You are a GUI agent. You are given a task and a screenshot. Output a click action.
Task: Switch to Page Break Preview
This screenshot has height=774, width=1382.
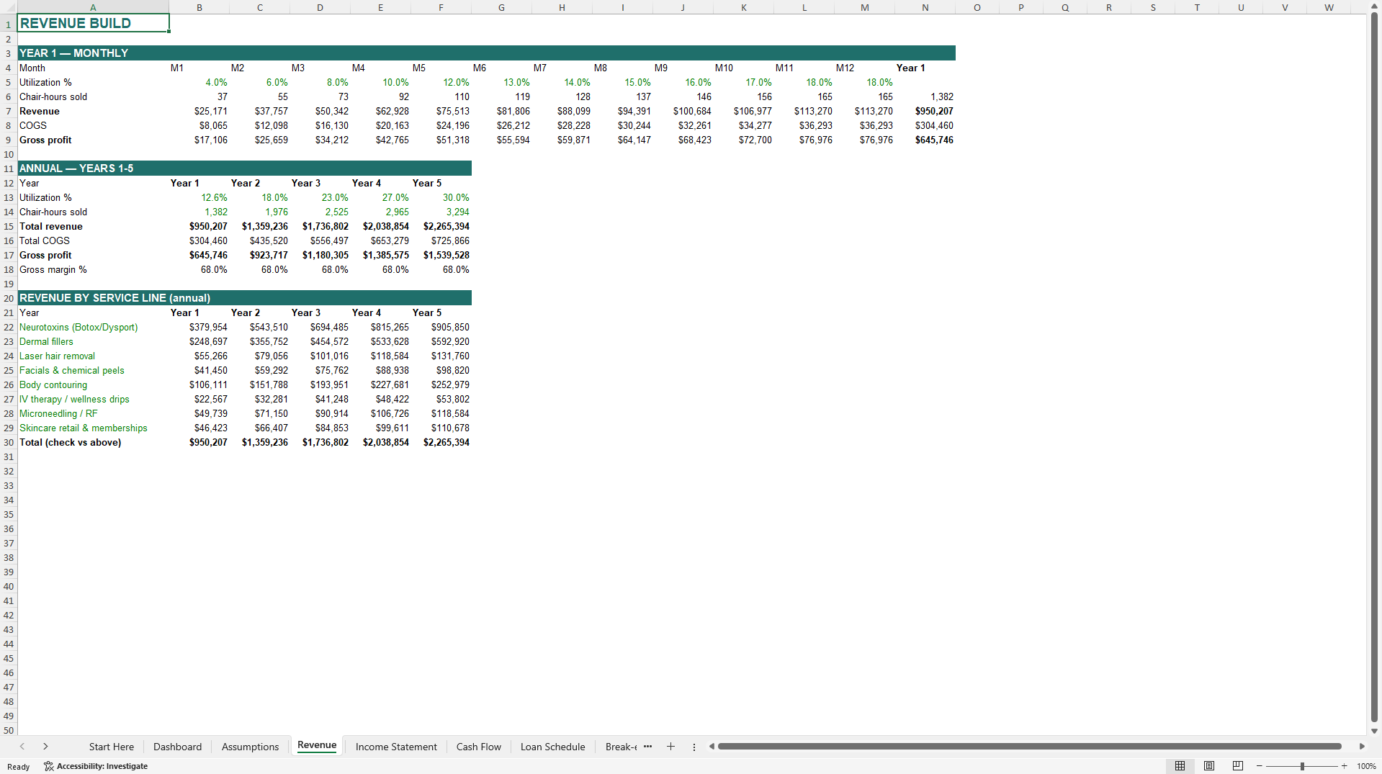(1238, 766)
